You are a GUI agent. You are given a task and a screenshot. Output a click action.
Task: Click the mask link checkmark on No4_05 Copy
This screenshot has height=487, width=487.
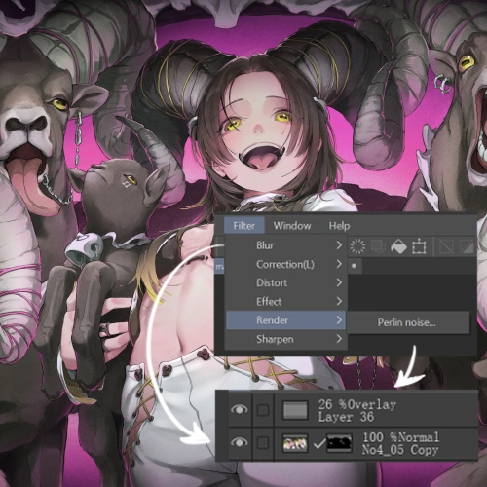click(x=318, y=444)
